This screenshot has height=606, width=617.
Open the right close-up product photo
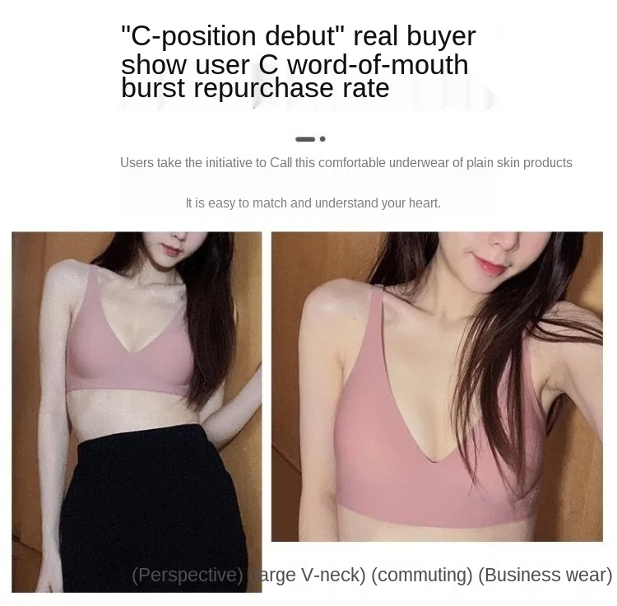tap(437, 386)
